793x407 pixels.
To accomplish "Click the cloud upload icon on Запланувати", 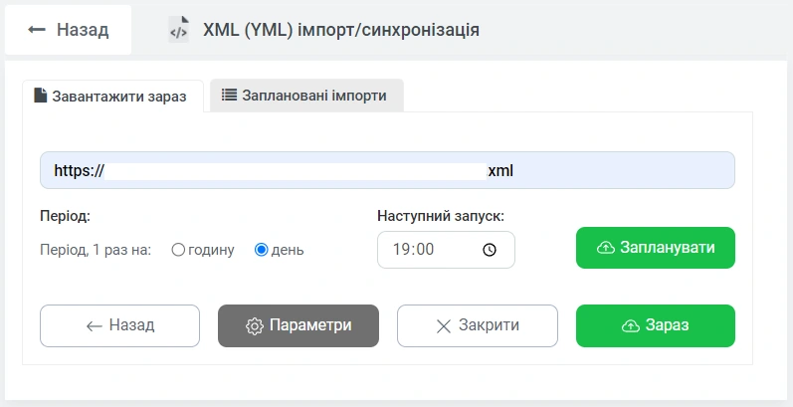I will tap(605, 248).
